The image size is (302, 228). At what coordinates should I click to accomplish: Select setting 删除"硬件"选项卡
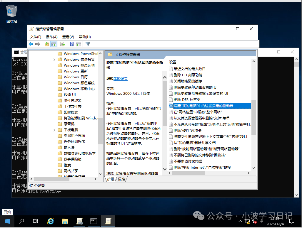click(x=188, y=131)
